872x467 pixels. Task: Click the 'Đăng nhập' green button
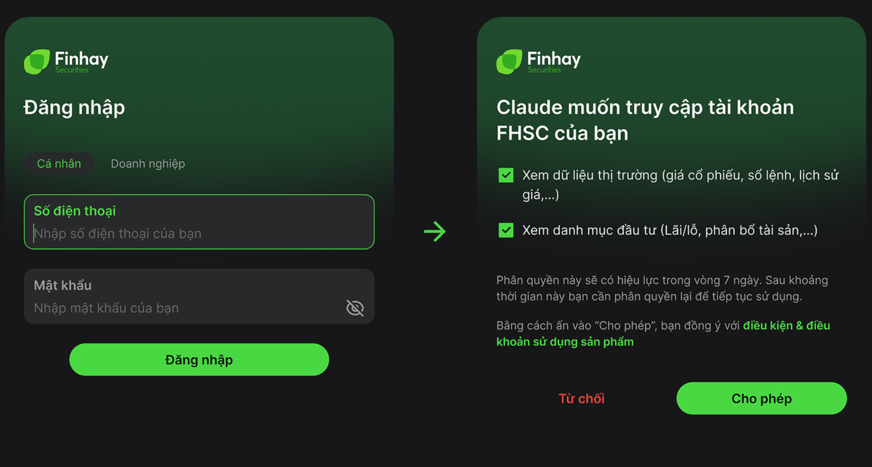tap(199, 359)
